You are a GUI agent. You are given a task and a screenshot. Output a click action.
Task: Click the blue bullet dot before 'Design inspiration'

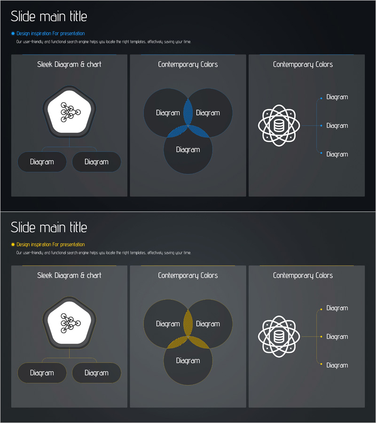click(x=13, y=34)
